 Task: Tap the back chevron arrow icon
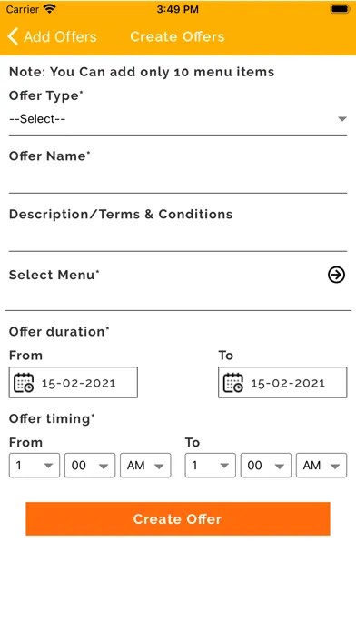point(13,36)
